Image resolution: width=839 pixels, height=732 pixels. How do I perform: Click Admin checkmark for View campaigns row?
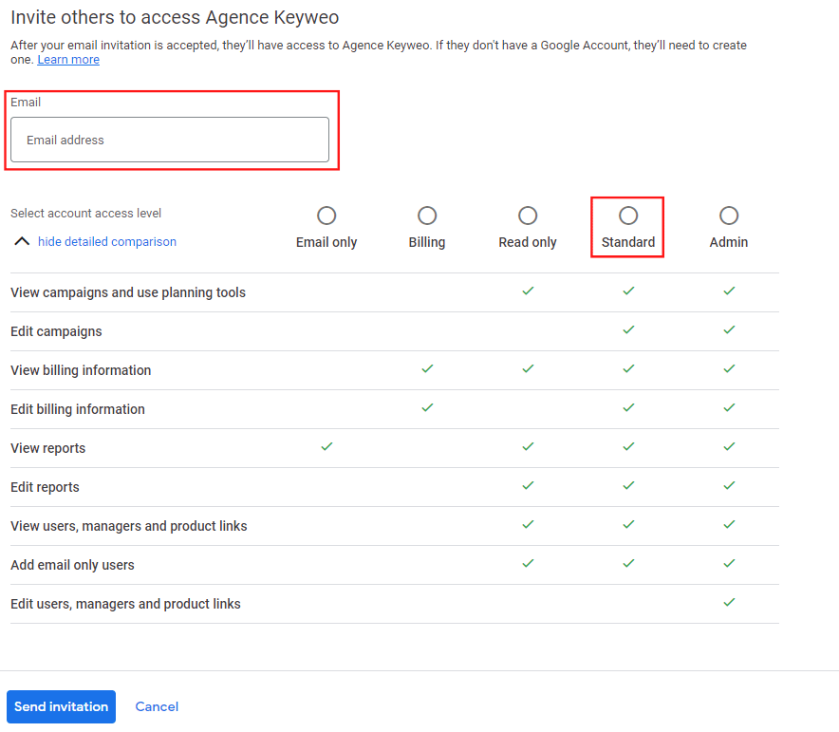pos(729,291)
